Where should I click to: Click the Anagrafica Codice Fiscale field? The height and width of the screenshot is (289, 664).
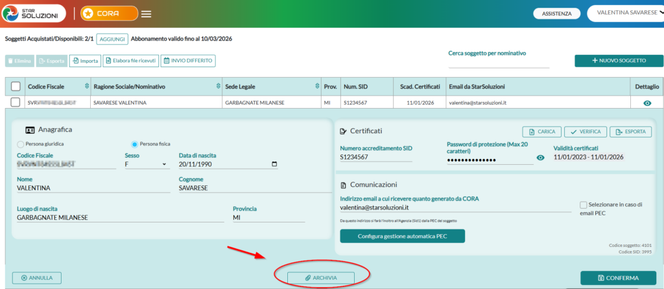pos(67,164)
